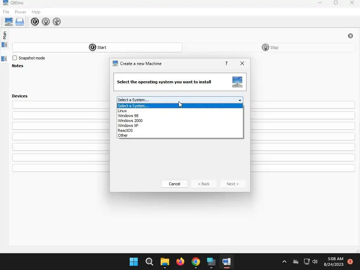Choose Other from the system list

pyautogui.click(x=180, y=135)
